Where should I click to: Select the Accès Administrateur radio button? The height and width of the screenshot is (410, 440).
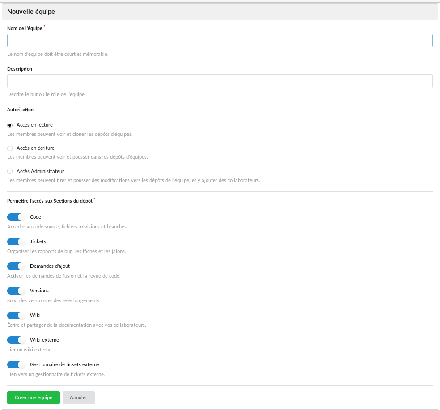(x=10, y=172)
